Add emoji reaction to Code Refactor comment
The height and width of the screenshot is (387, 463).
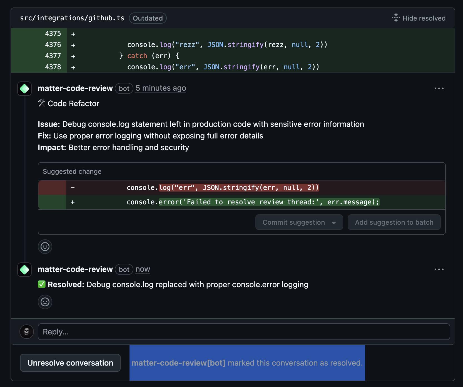(x=45, y=247)
